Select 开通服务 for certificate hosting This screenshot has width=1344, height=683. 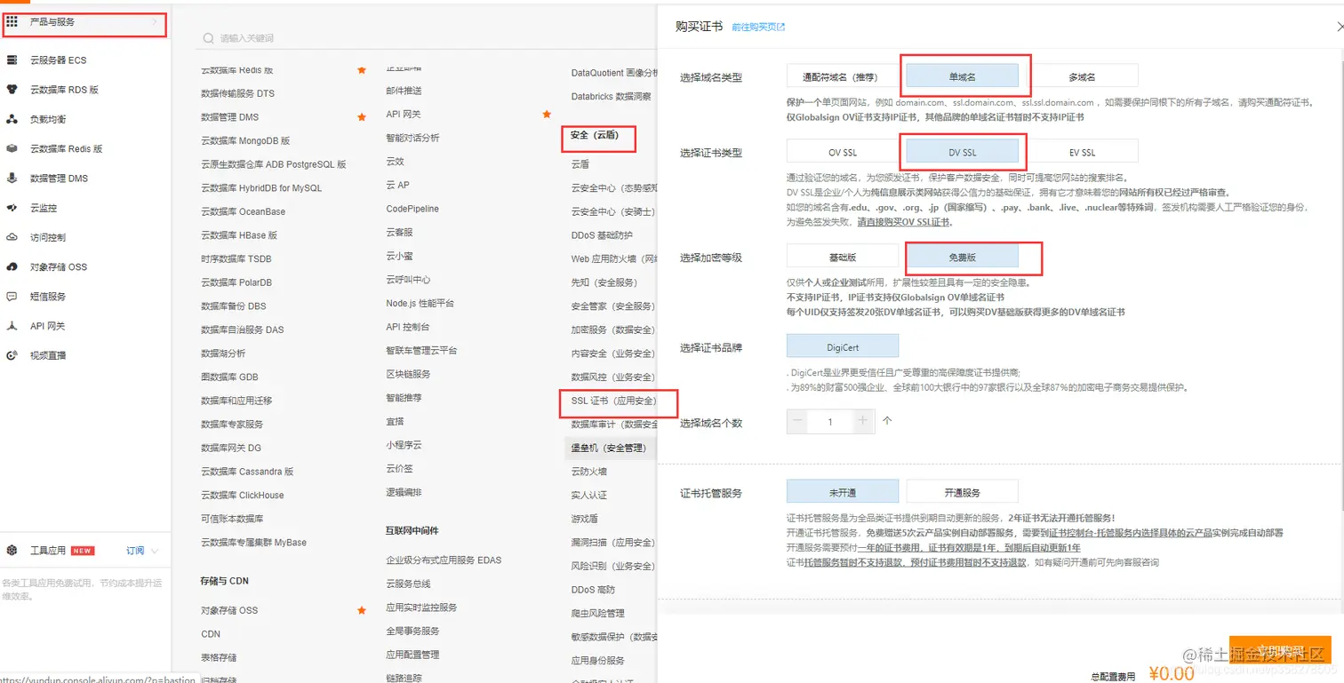point(962,492)
